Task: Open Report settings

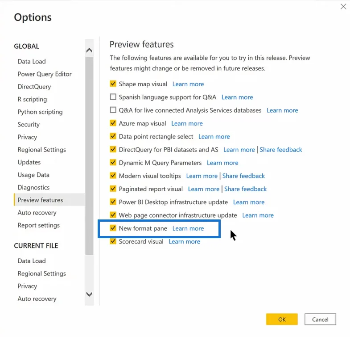Action: [x=39, y=225]
